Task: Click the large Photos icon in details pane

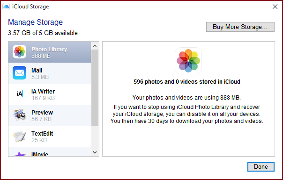Action: (x=188, y=61)
